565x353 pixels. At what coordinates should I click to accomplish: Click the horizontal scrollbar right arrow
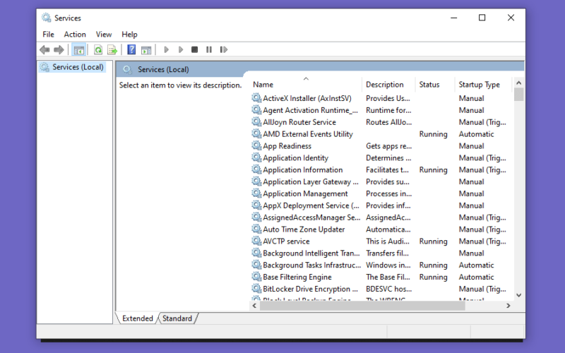click(508, 306)
